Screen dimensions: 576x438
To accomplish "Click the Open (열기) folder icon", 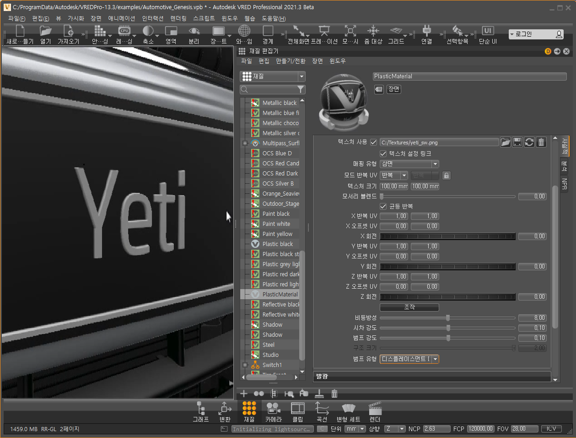I will 45,31.
